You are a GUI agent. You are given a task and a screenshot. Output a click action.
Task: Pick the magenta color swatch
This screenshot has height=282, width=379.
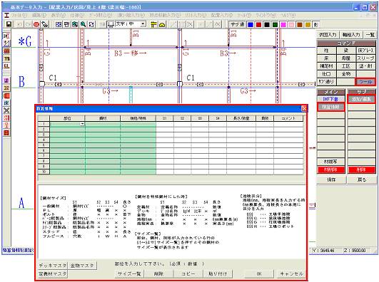pos(283,24)
